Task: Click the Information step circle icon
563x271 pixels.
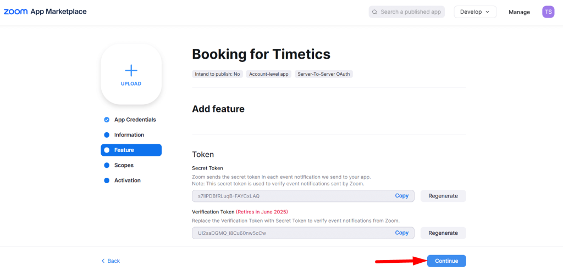Action: coord(107,135)
